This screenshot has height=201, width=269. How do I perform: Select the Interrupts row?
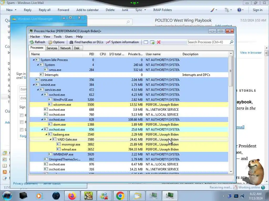[129, 75]
